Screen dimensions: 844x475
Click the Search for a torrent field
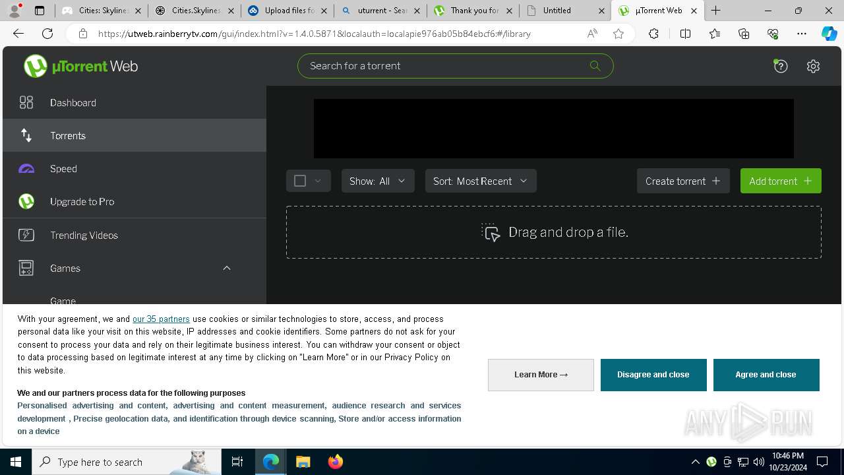pos(456,66)
